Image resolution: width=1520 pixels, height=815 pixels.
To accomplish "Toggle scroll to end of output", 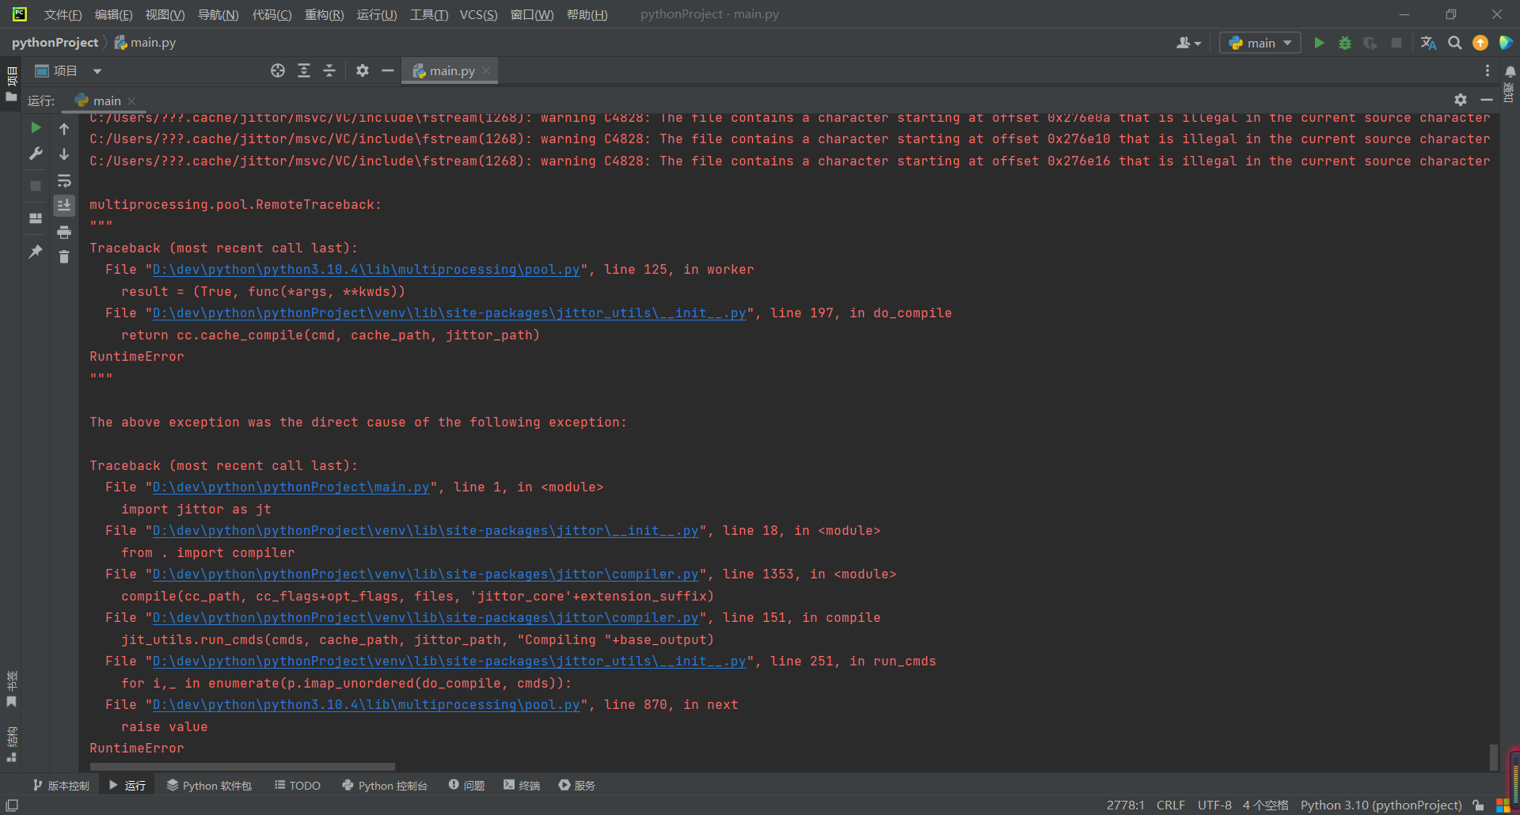I will [64, 206].
